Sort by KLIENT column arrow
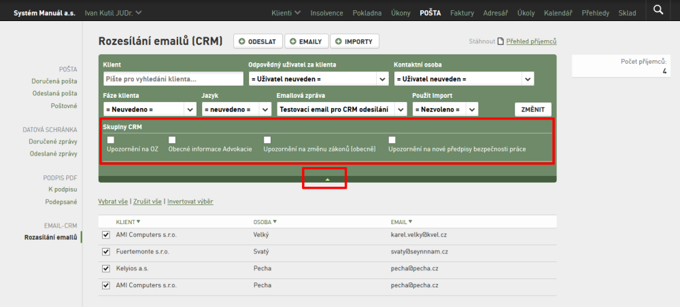Image resolution: width=680 pixels, height=307 pixels. (x=138, y=221)
